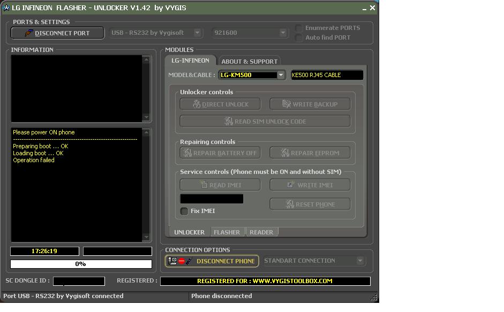Screen dimensions: 504x312
Task: Select the UNLOCKER bottom tab
Action: coord(189,232)
